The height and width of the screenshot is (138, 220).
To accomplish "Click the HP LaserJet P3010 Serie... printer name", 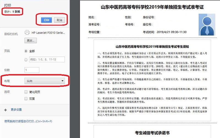I will pos(48,33).
